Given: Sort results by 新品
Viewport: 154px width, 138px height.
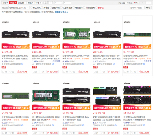Looking at the screenshot, I should tap(30, 3).
